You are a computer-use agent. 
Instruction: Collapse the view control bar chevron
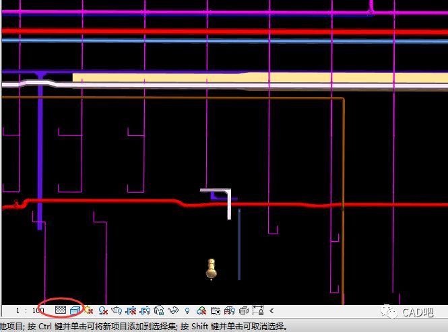tap(271, 310)
